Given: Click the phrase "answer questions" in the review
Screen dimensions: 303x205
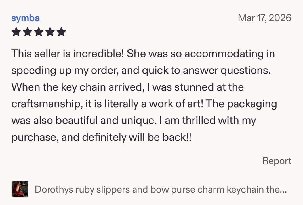Looking at the screenshot, I should (226, 71).
